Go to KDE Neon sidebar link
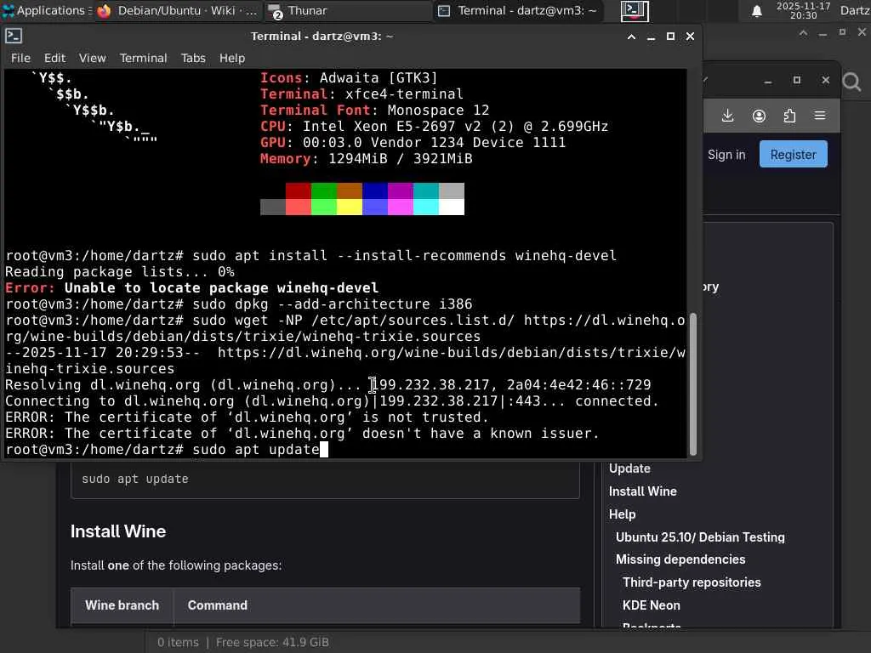This screenshot has height=653, width=871. pyautogui.click(x=651, y=605)
